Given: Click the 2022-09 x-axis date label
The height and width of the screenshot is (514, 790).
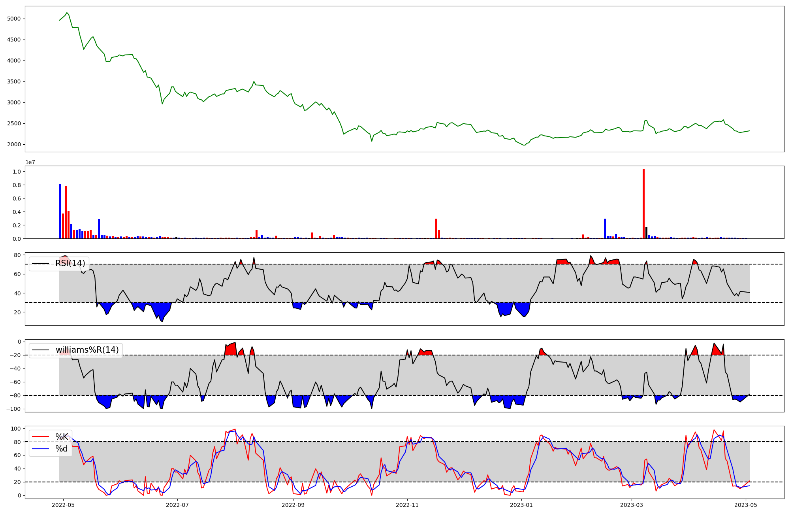Looking at the screenshot, I should coord(293,505).
